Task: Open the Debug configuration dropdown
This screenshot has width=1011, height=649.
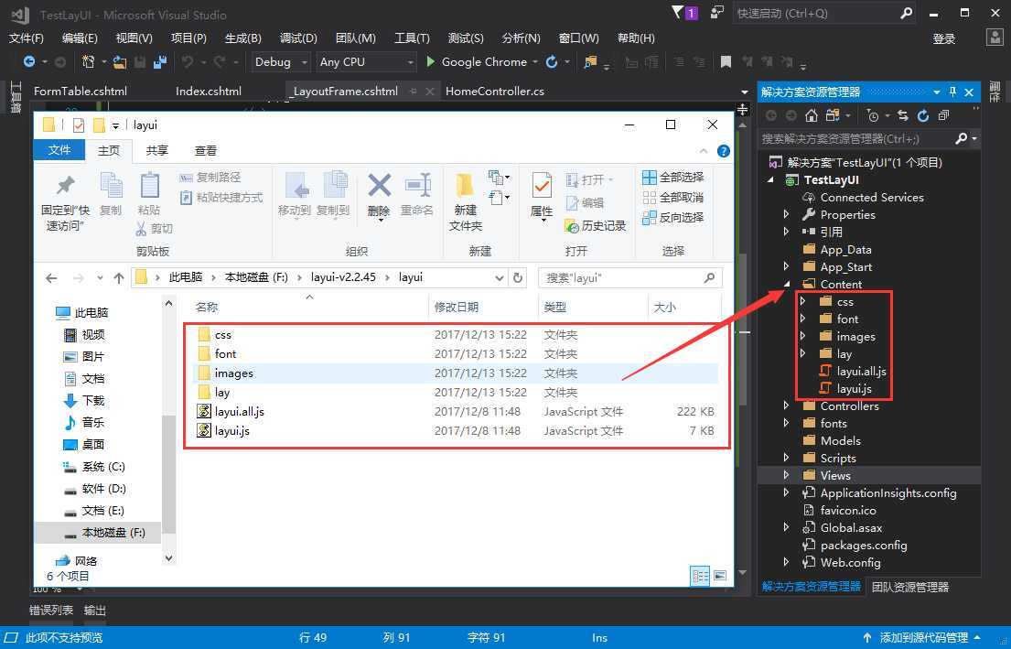Action: click(x=282, y=62)
